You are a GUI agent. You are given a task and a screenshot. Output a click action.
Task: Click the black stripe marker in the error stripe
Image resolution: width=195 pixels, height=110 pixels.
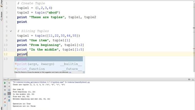[194, 28]
